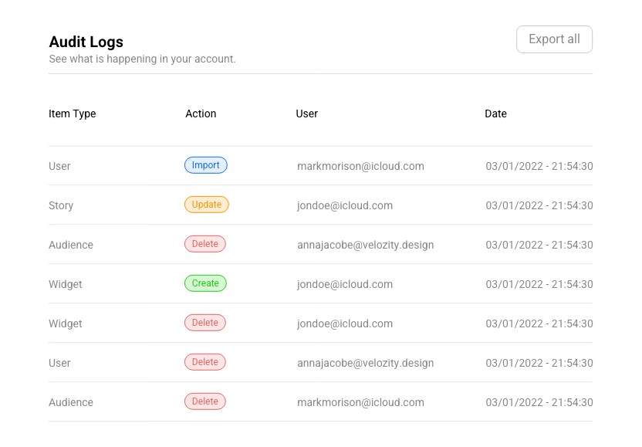Screen dimensions: 642x447
Task: Click the Item Type column header
Action: pyautogui.click(x=73, y=113)
